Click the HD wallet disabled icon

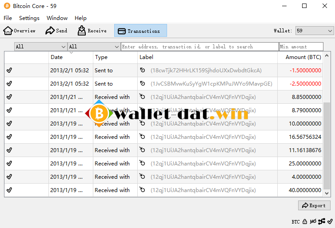[x=313, y=222]
